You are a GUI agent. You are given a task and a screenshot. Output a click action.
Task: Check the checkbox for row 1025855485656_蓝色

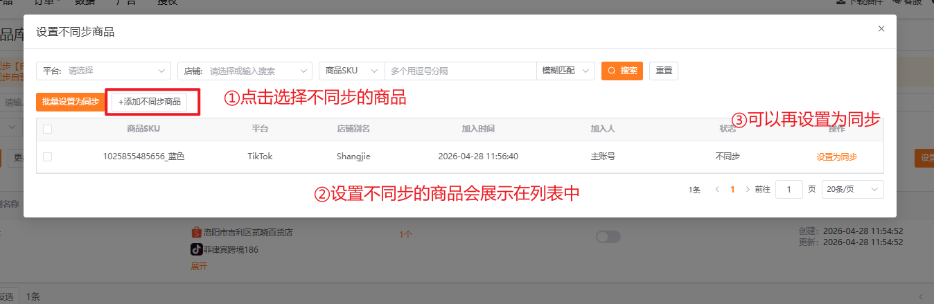tap(47, 157)
